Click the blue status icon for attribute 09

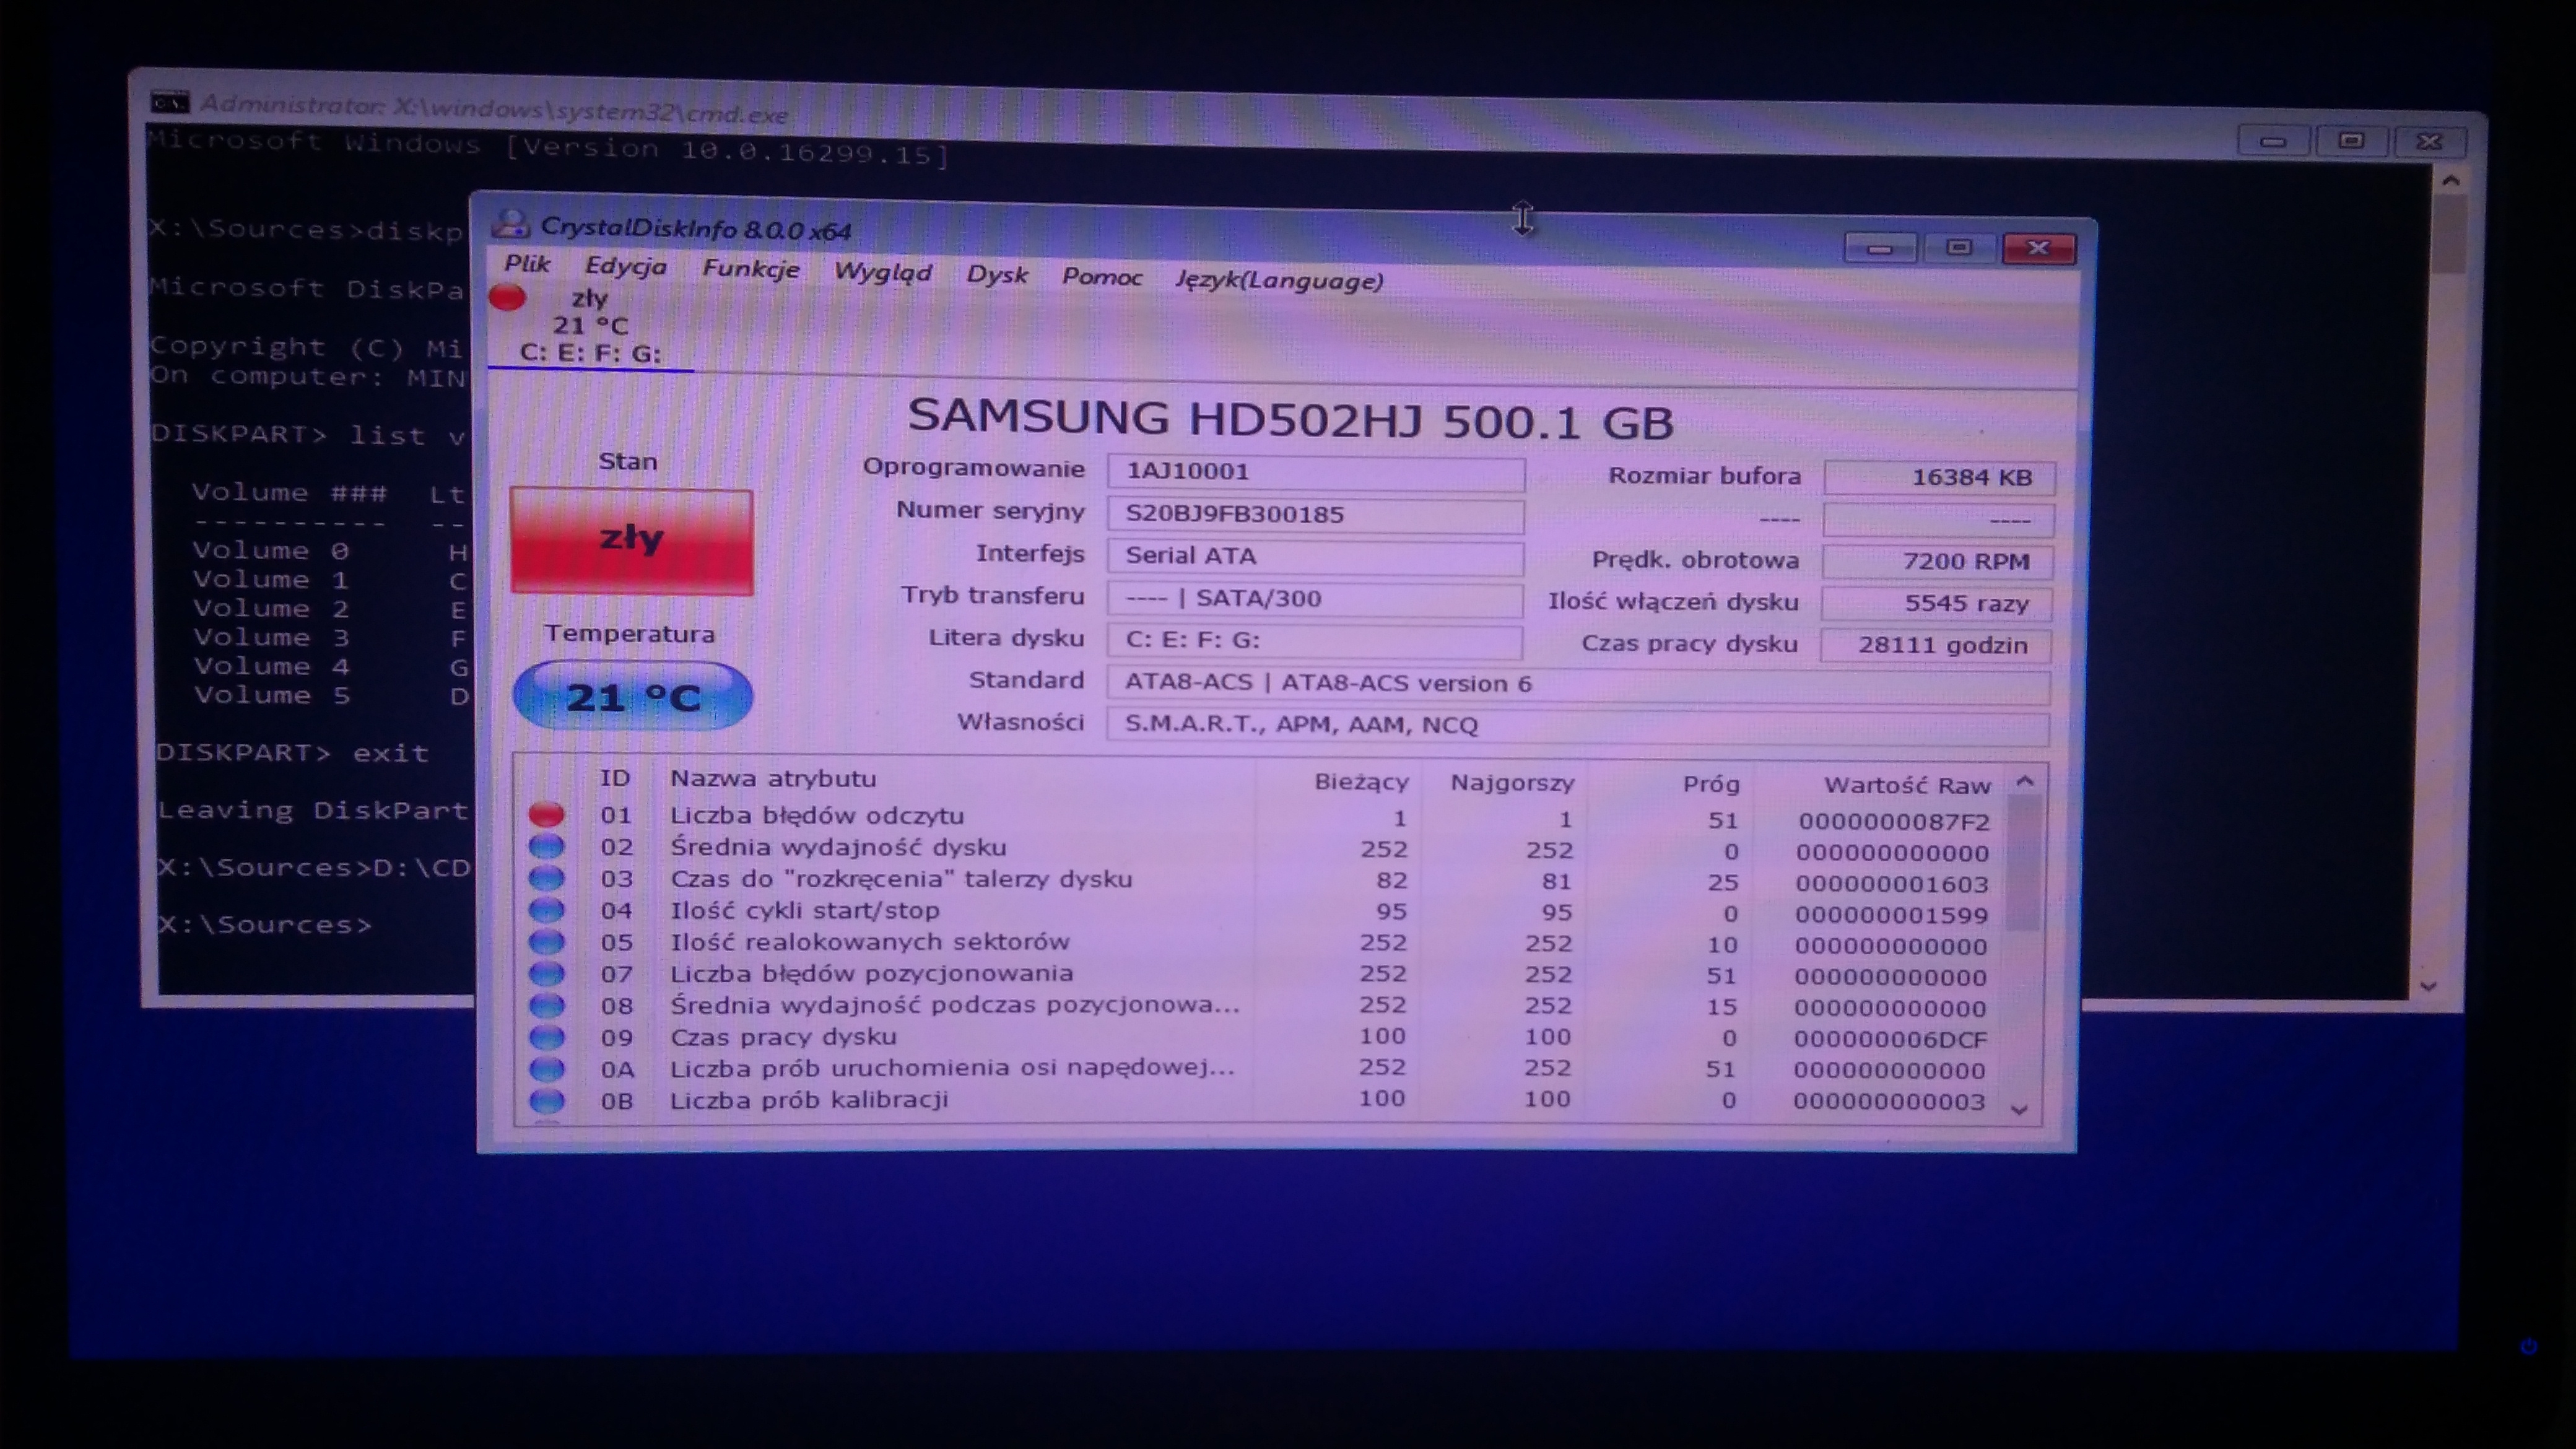(546, 1036)
